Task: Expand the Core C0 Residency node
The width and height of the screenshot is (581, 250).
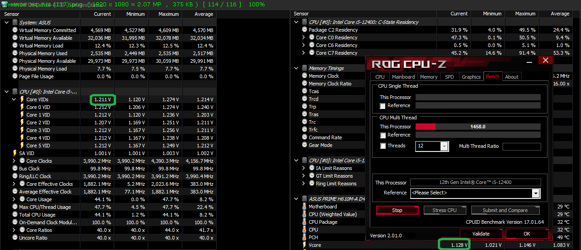Action: click(x=304, y=38)
